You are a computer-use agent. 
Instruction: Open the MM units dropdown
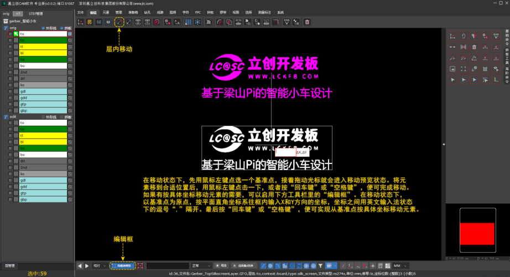400,266
